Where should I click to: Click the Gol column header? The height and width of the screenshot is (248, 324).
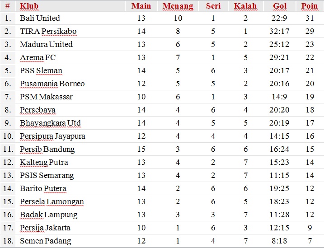(x=280, y=6)
